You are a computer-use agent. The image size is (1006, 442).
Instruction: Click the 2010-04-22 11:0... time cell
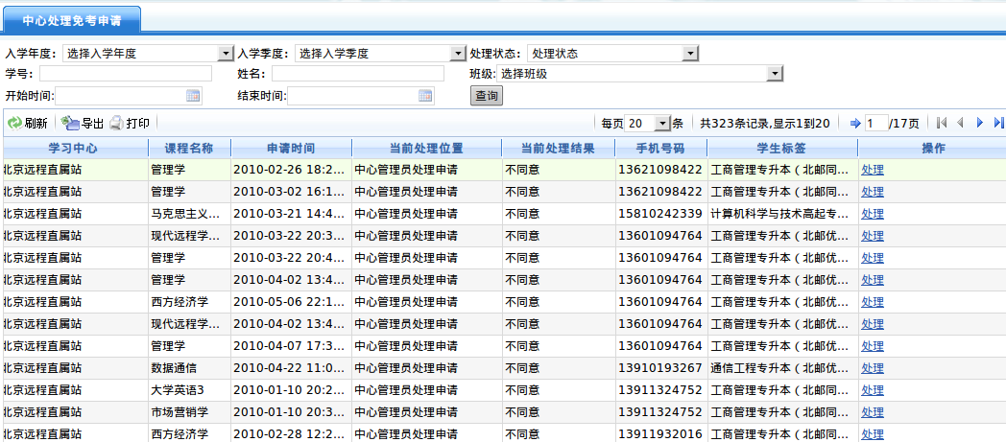(291, 368)
